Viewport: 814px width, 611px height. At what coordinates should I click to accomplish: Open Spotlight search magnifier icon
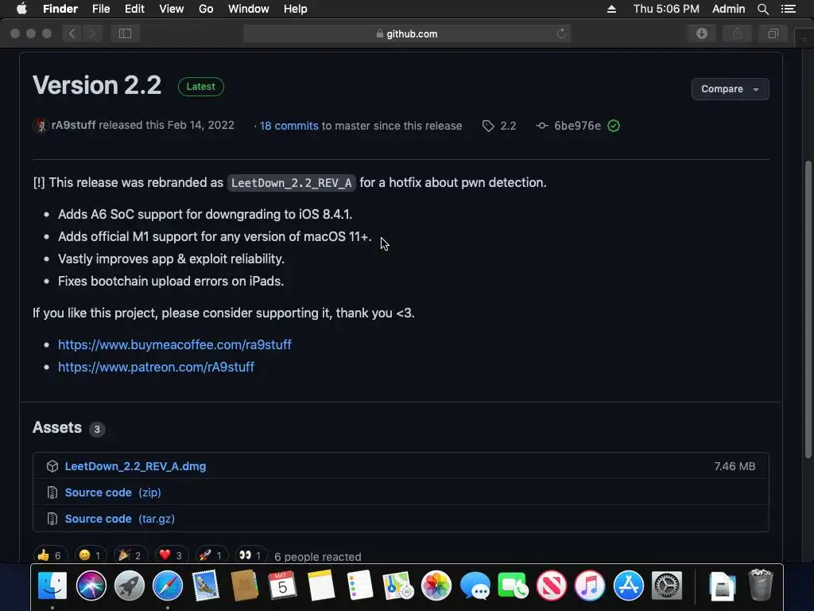click(x=762, y=9)
